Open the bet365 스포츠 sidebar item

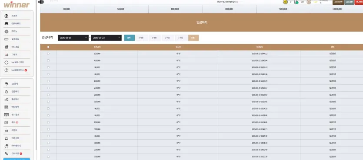[x=17, y=62]
